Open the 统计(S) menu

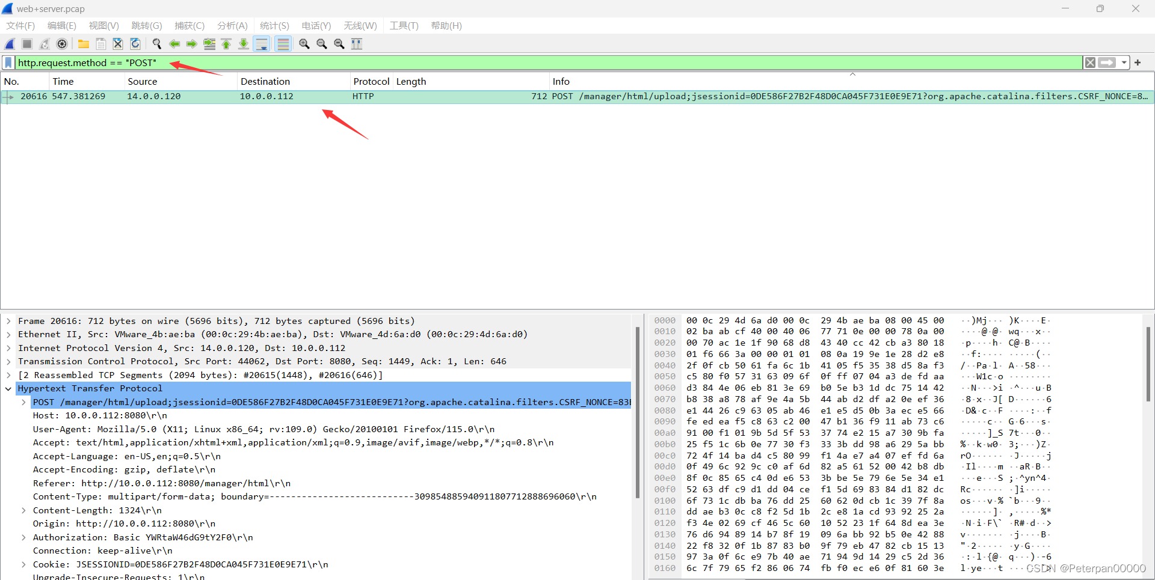click(x=274, y=25)
